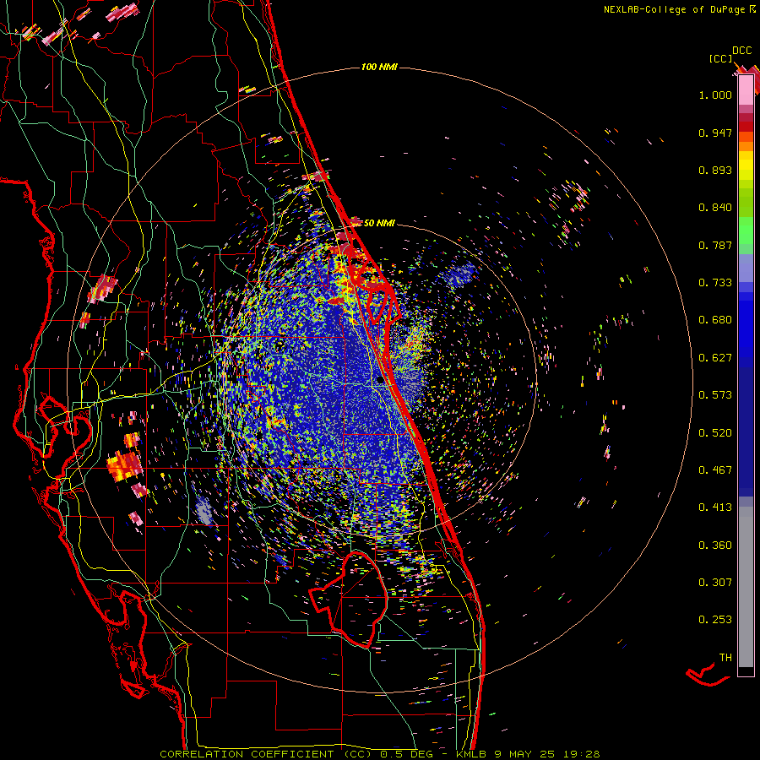
Task: Click the 0.253 scale value
Action: pos(715,620)
